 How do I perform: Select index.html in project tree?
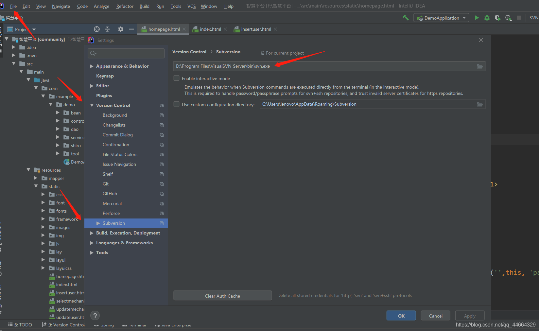pos(67,285)
